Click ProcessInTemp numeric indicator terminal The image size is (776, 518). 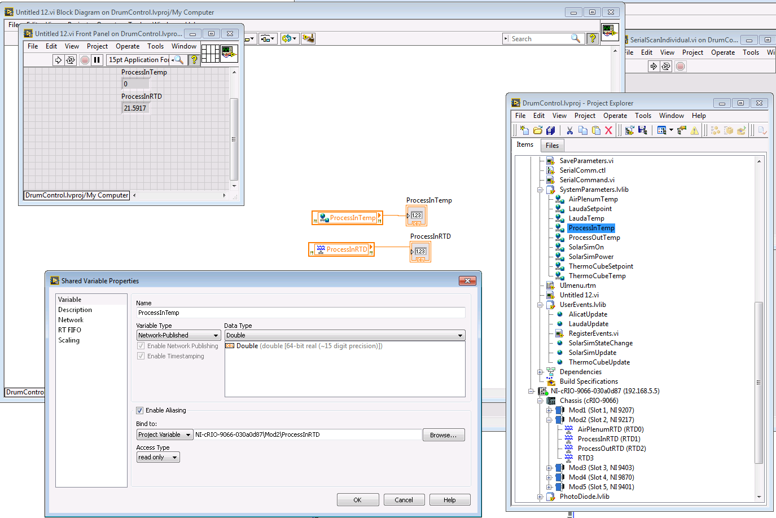[417, 216]
